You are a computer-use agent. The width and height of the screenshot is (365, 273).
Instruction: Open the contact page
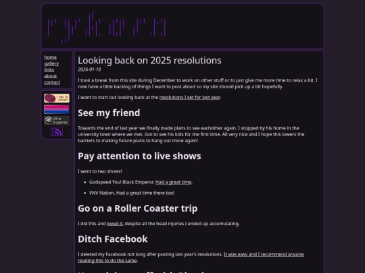tap(52, 82)
